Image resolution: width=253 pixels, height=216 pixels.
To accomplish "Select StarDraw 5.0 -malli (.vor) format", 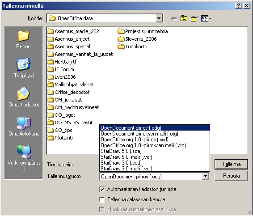I will coord(155,157).
